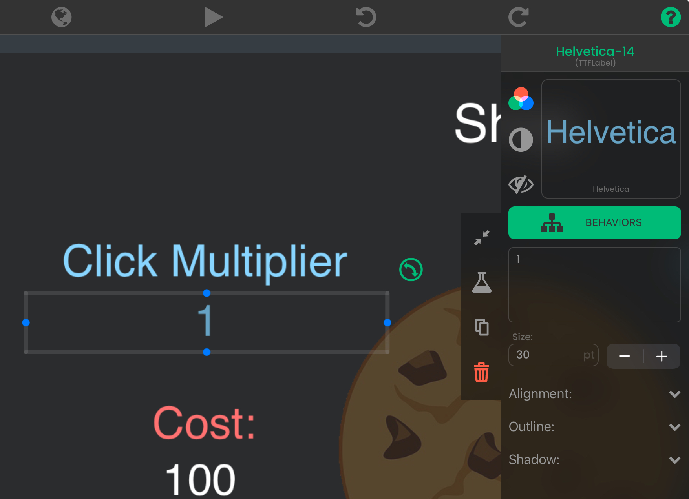Undo the last action
The height and width of the screenshot is (499, 689).
click(366, 17)
